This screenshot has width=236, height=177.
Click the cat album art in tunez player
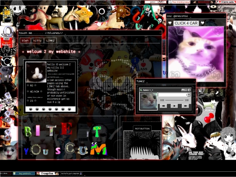point(149,101)
